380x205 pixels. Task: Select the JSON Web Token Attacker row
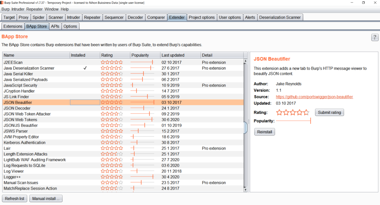pyautogui.click(x=123, y=114)
